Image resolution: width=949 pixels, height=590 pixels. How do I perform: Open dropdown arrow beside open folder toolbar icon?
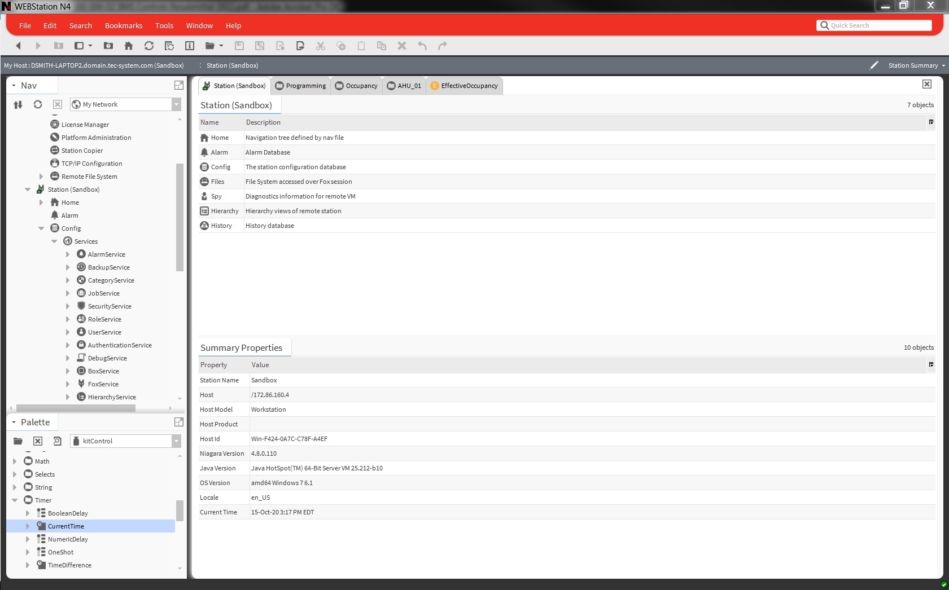[x=221, y=46]
